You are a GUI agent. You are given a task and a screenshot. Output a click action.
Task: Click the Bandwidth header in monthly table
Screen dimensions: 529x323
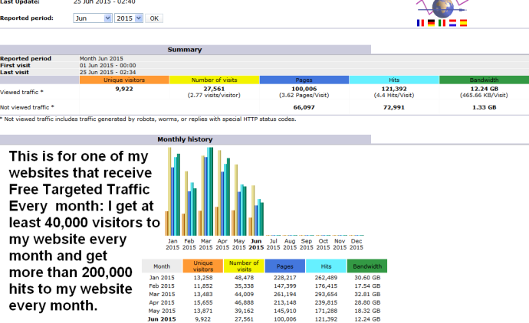(x=367, y=266)
